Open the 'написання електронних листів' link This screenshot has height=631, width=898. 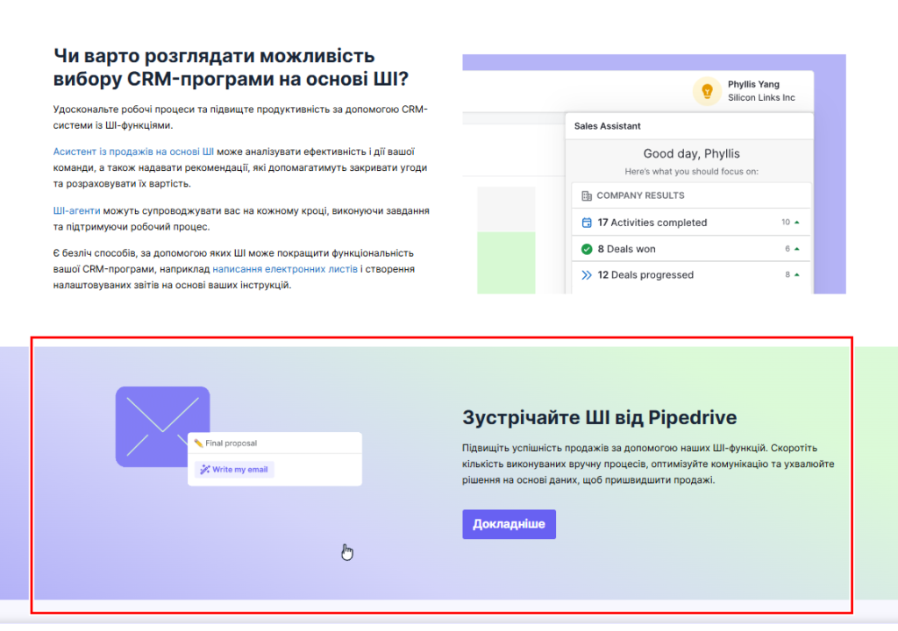click(285, 269)
